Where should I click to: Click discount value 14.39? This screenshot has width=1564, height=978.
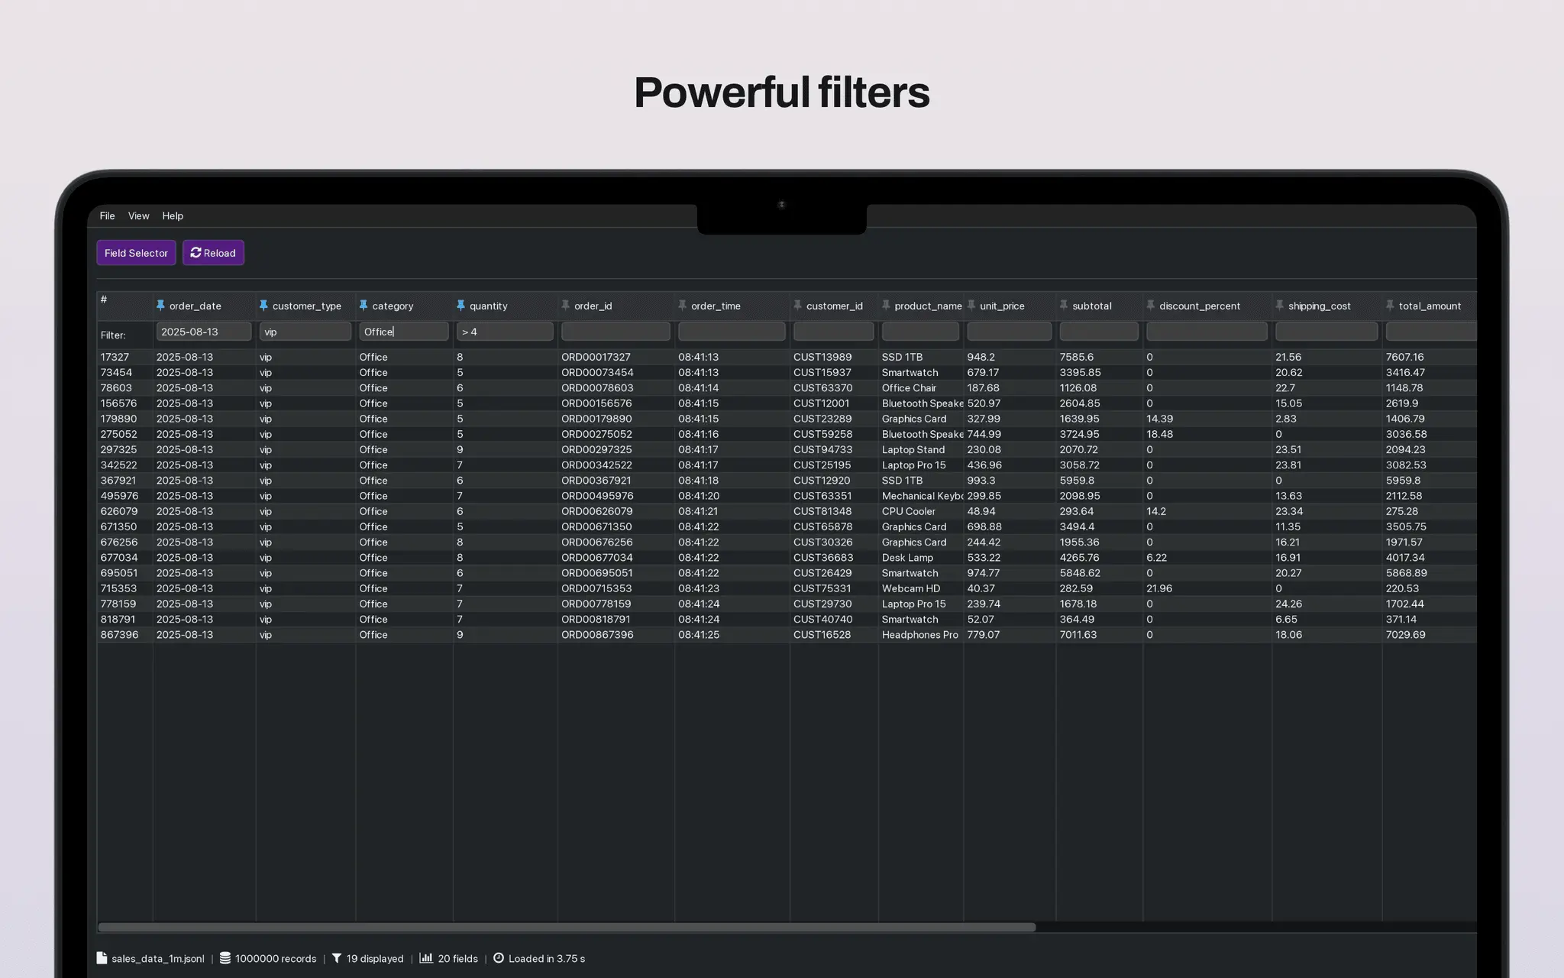[1159, 419]
